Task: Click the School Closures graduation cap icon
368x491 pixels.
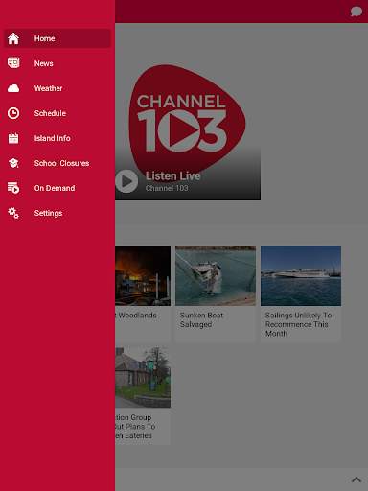Action: [13, 163]
